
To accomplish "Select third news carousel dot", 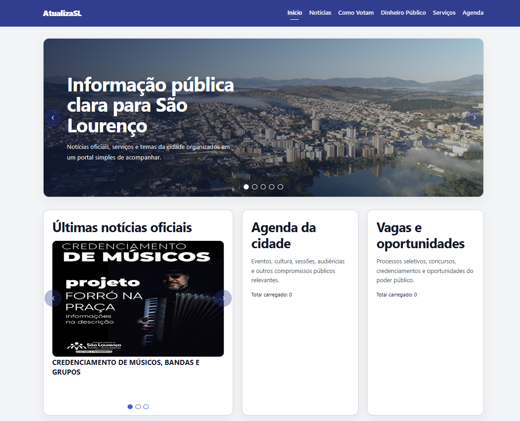I will click(146, 407).
